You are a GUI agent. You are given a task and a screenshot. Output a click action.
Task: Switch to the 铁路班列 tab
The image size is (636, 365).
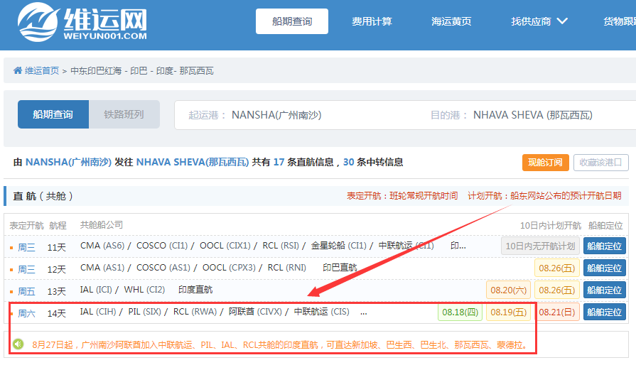point(124,114)
